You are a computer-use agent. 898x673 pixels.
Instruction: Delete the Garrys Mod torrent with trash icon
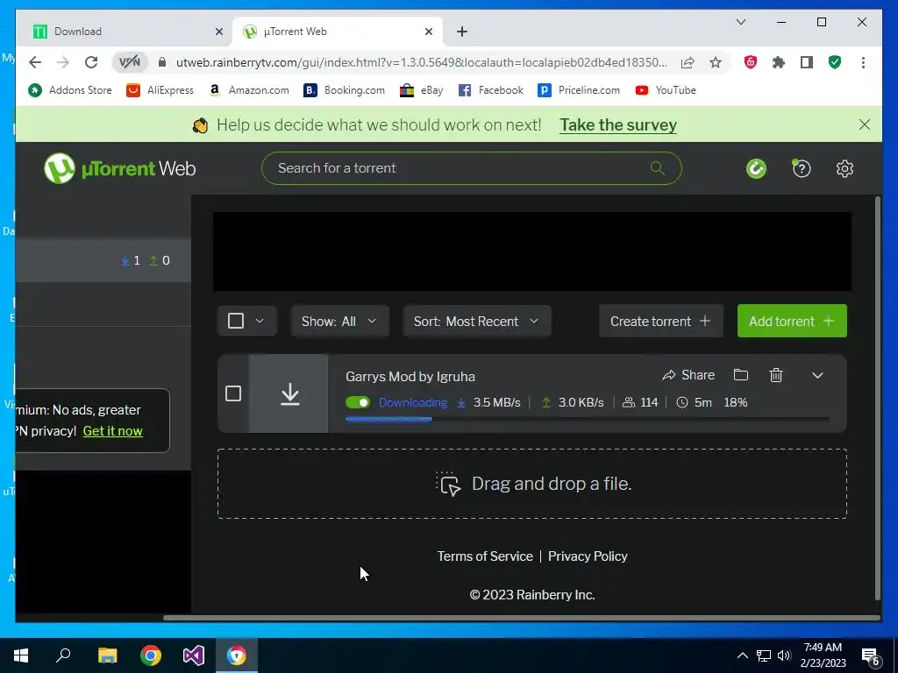tap(776, 375)
